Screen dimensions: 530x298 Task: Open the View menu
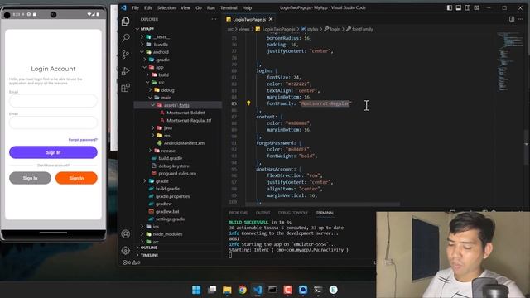pos(185,7)
